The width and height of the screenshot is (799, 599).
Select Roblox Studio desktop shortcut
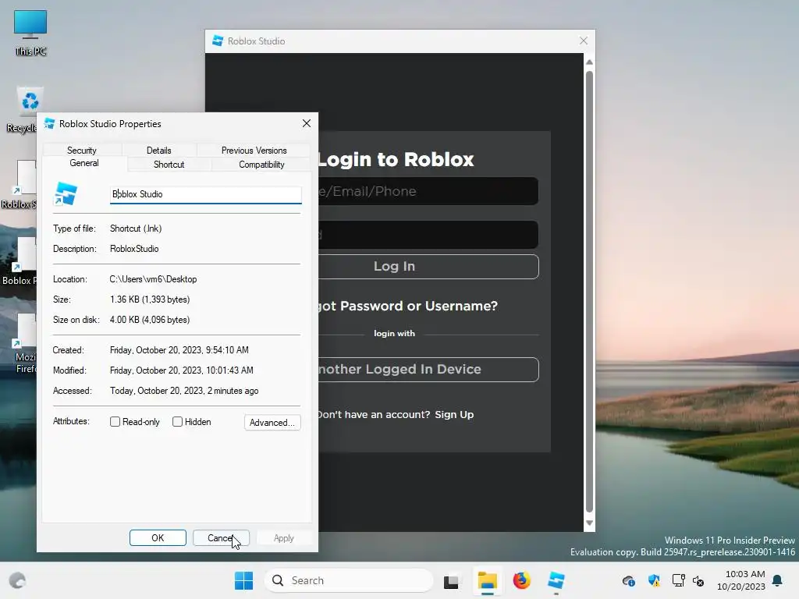click(20, 184)
